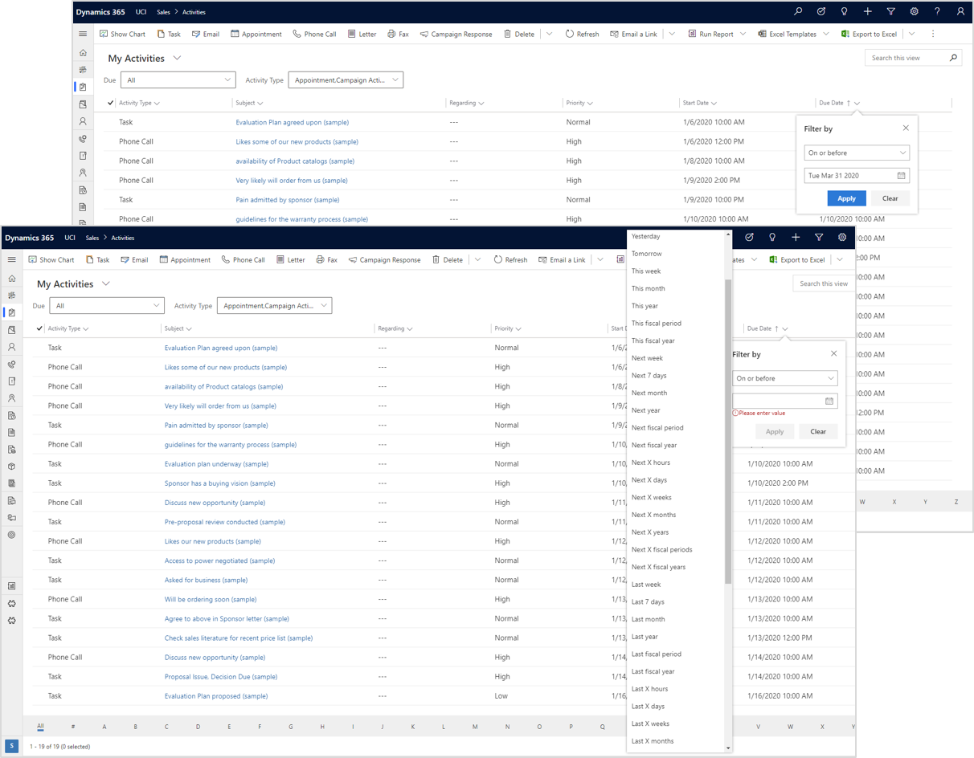Expand Priority column menu in front window
Screen dimensions: 974x758
click(518, 328)
